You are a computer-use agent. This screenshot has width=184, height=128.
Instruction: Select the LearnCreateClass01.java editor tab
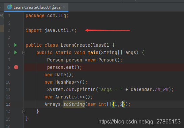click(x=36, y=7)
